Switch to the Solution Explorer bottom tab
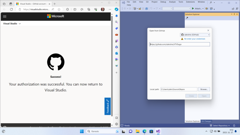This screenshot has height=135, width=240. click(193, 121)
